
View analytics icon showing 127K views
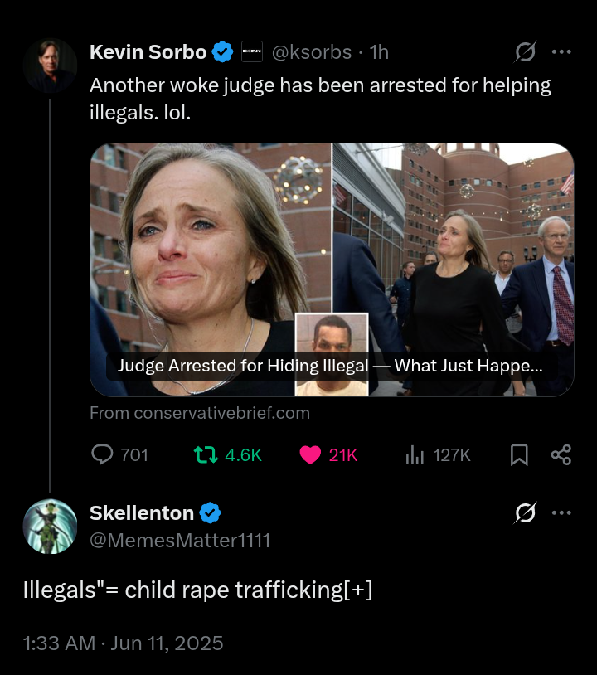click(415, 454)
